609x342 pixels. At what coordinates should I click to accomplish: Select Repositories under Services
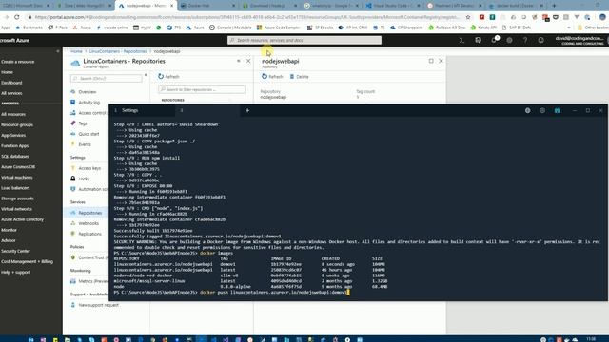click(87, 213)
